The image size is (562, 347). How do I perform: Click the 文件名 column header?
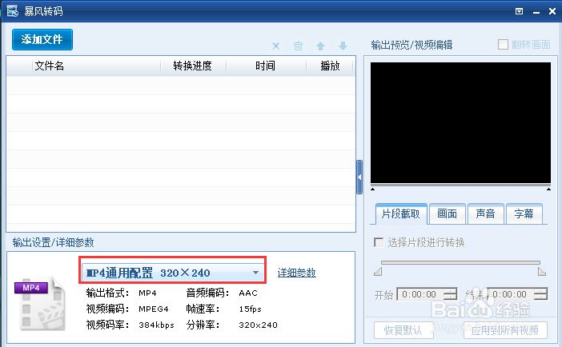tap(96, 66)
